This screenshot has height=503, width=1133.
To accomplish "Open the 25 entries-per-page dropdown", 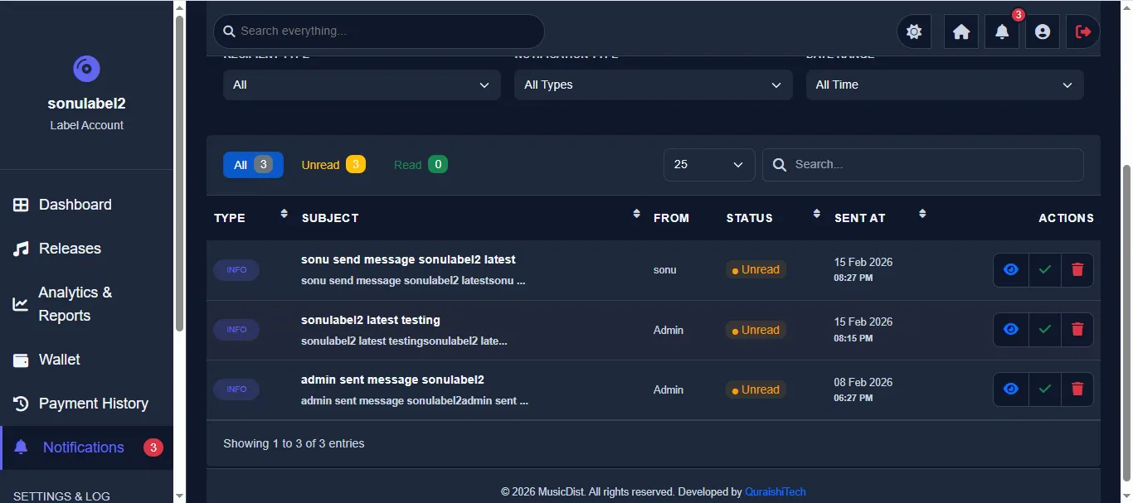I will tap(709, 164).
